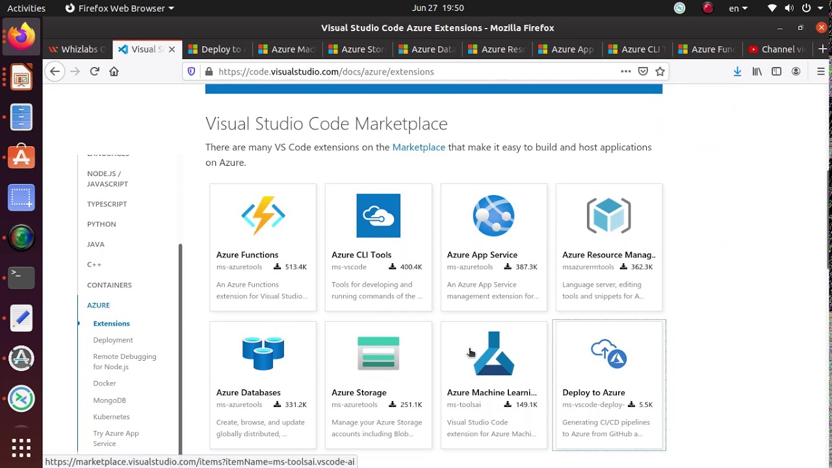Open the en keyboard language dropdown
832x468 pixels.
[x=738, y=8]
